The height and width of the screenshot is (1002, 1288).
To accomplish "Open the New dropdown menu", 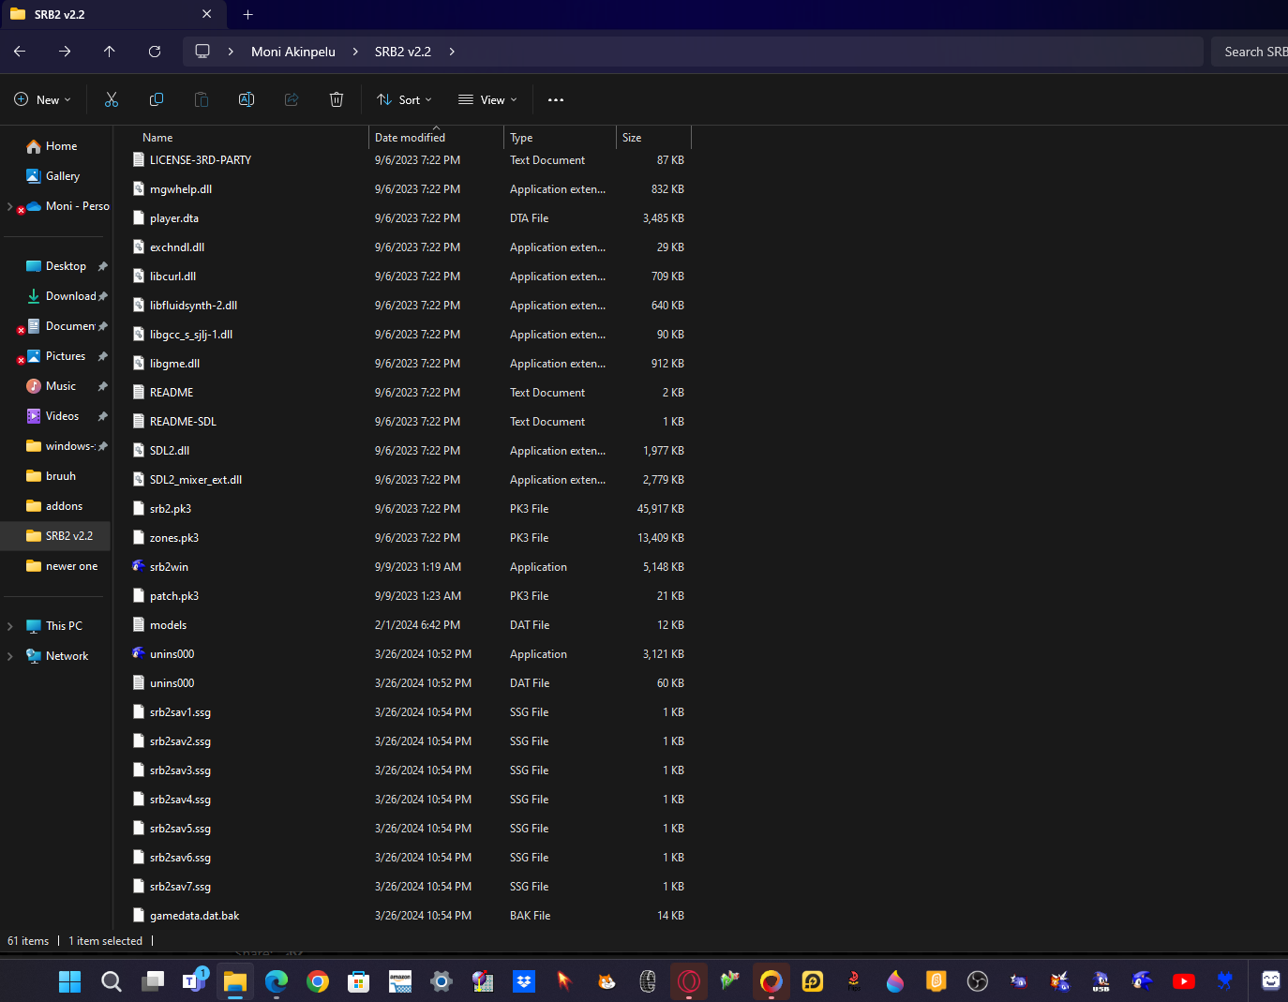I will [x=42, y=99].
